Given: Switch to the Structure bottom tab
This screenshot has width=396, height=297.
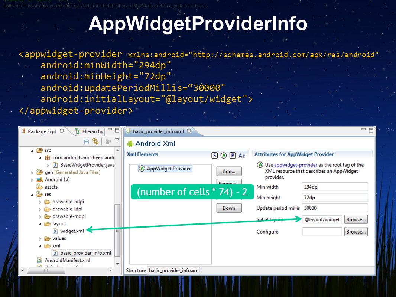Looking at the screenshot, I should [136, 271].
